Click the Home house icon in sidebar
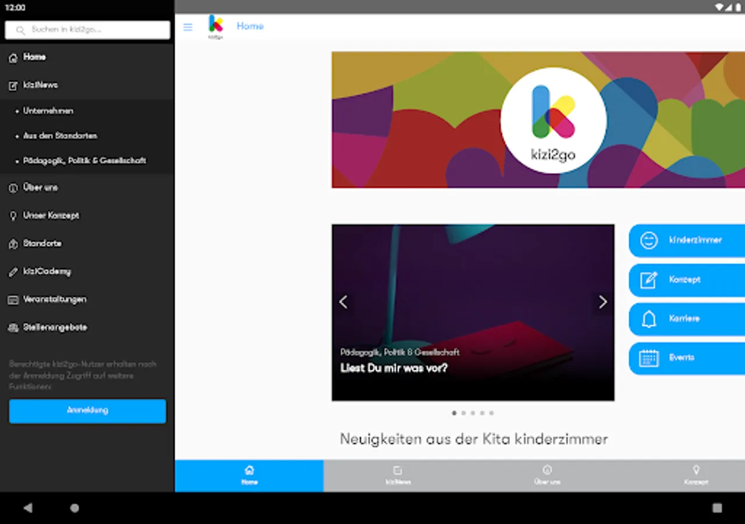 [13, 58]
